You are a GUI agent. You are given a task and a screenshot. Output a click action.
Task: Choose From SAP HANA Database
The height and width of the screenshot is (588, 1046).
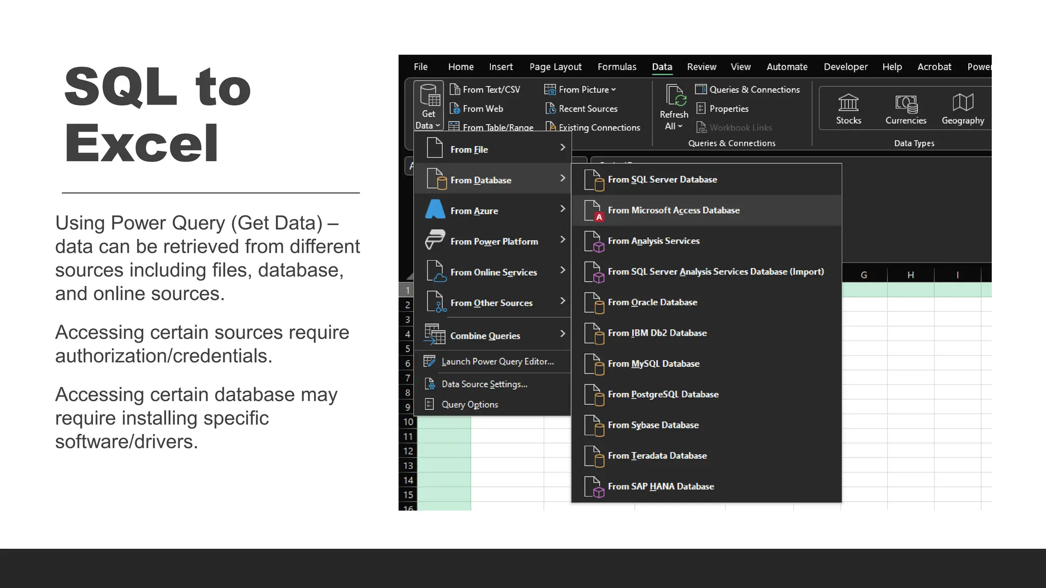point(706,486)
